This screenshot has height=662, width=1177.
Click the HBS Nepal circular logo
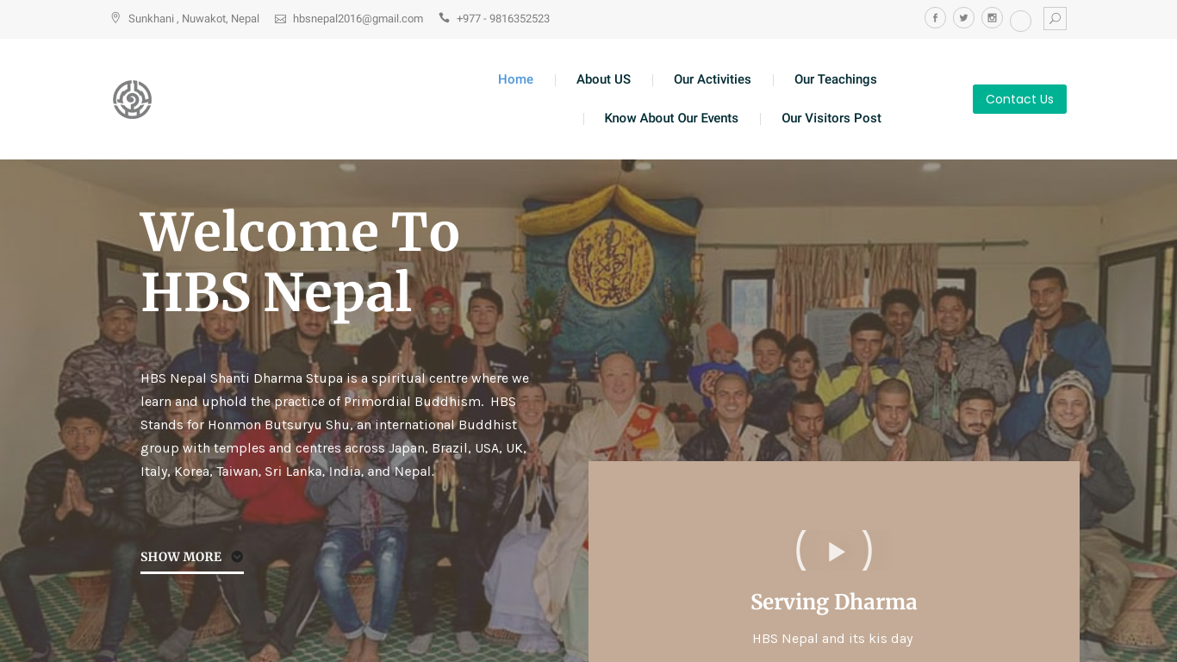133,99
